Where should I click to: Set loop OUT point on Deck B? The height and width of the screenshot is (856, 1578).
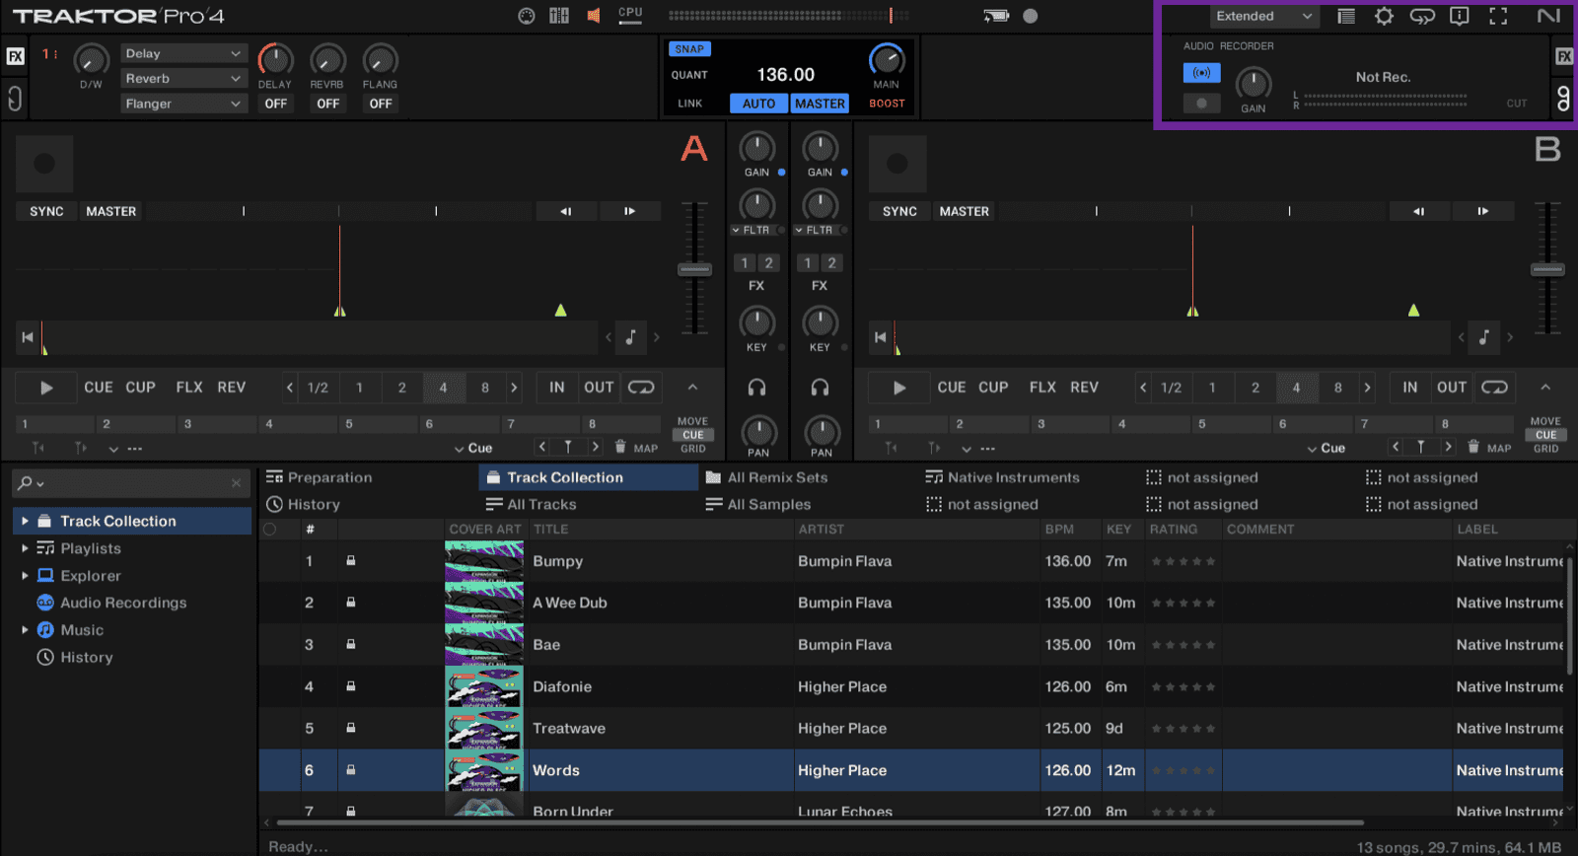1452,388
